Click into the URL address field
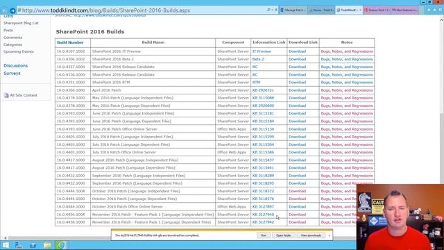 pyautogui.click(x=142, y=10)
